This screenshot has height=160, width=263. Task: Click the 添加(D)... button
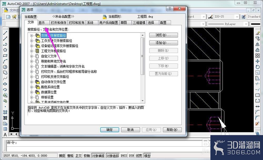coord(164,43)
